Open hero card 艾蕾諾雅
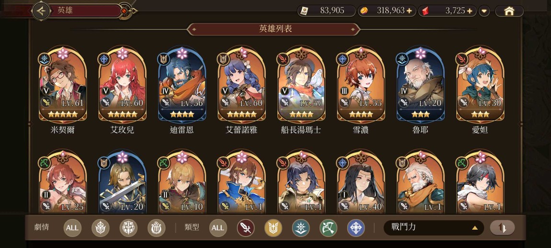551x248 pixels. pos(242,85)
